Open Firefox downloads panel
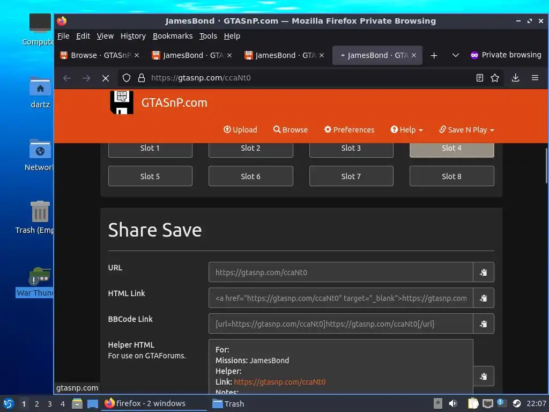Screen dimensions: 549x412 click(x=515, y=78)
